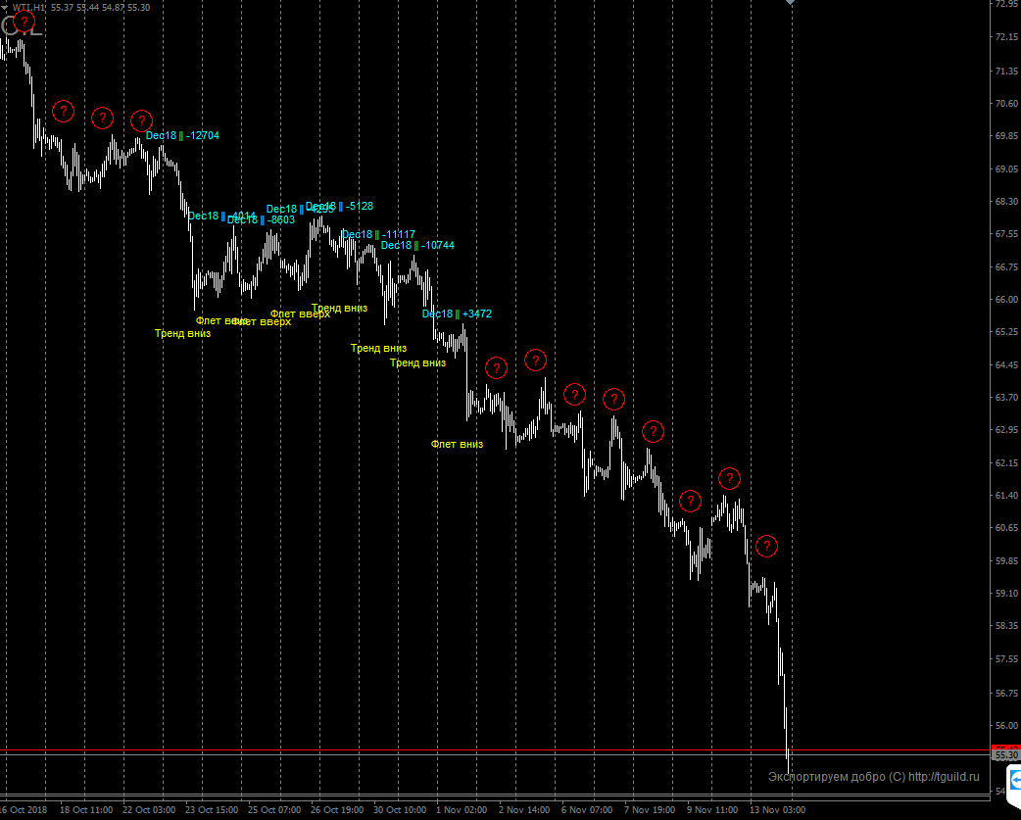
Task: Select the 'Тренд вниз' label below Dec18 || -10744
Action: (x=417, y=362)
